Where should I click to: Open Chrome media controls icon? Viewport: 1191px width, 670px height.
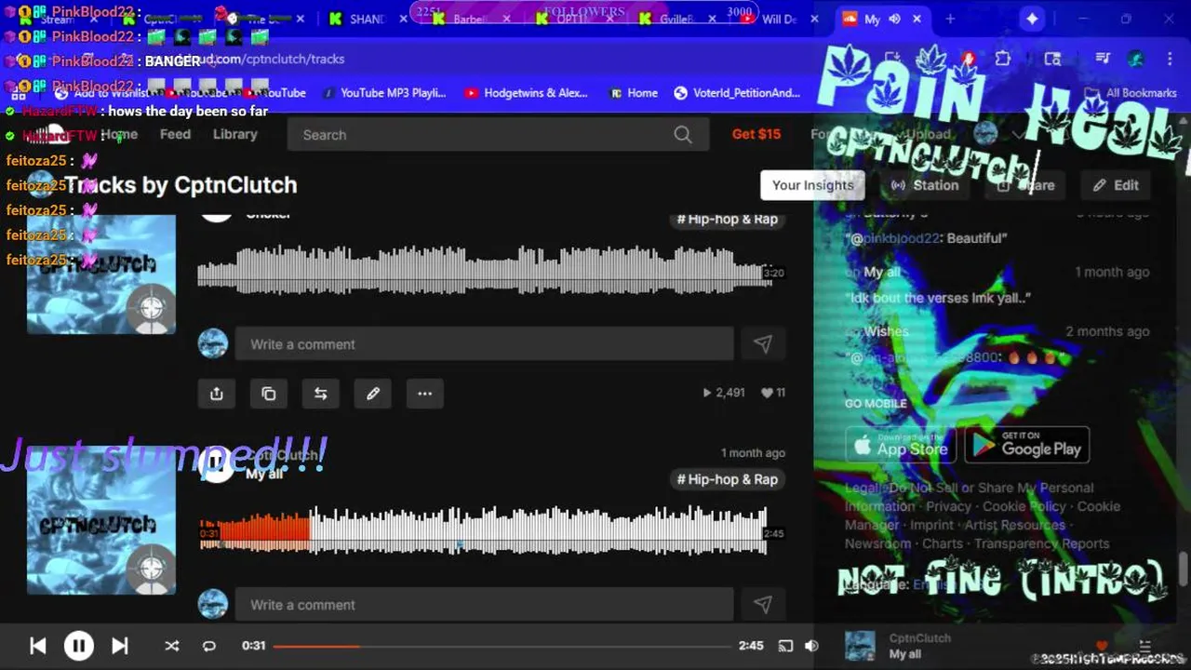(1103, 59)
